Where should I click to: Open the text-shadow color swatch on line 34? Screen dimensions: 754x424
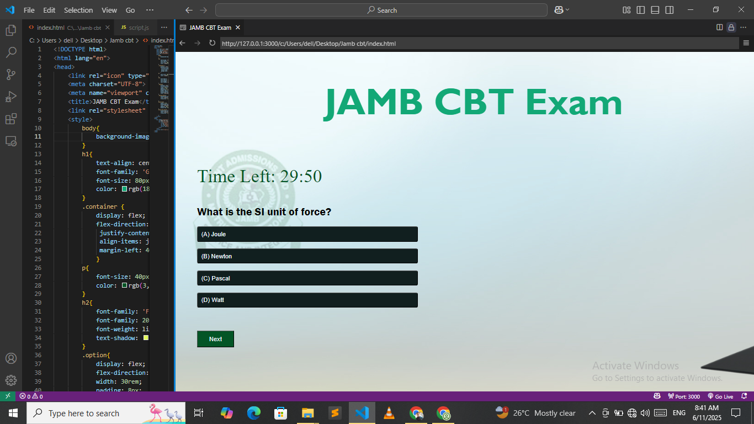tap(146, 338)
